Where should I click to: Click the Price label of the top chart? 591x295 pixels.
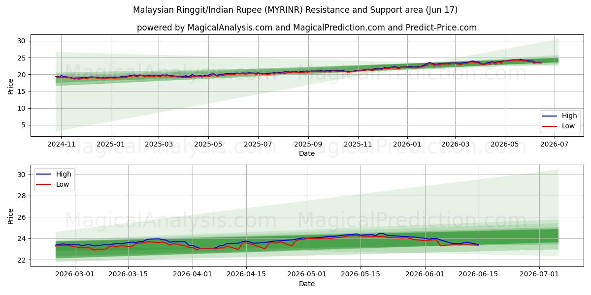coord(11,86)
